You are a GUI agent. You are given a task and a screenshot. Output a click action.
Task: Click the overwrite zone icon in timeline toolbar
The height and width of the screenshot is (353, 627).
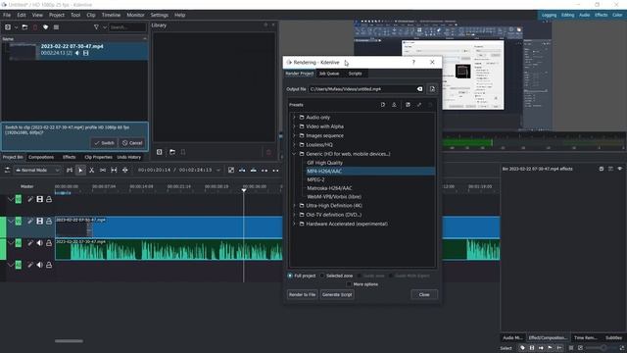pos(253,170)
